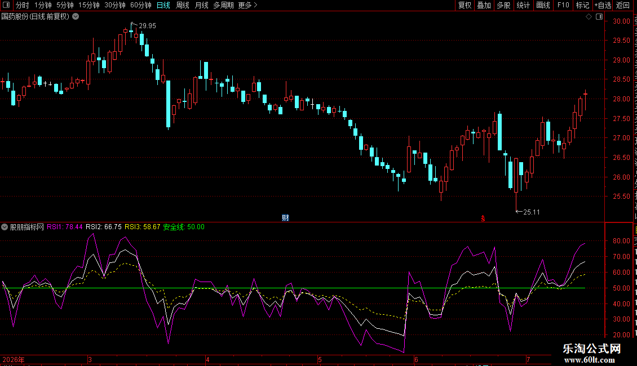
Task: Click the month 4 marker on time axis
Action: click(207, 359)
